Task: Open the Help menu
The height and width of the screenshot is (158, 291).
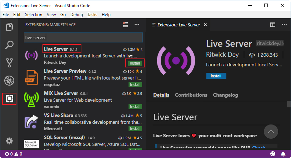Action: [x=106, y=15]
